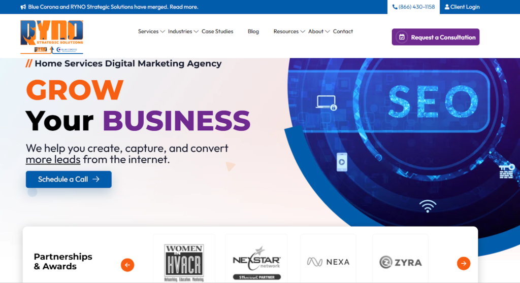The height and width of the screenshot is (283, 520).
Task: Click the arrow on Schedule a Call
Action: pos(96,179)
